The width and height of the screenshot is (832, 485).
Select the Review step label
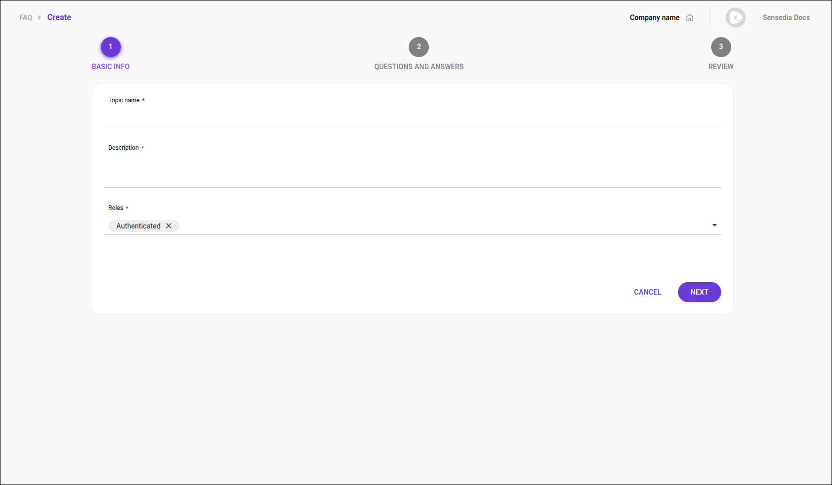721,66
